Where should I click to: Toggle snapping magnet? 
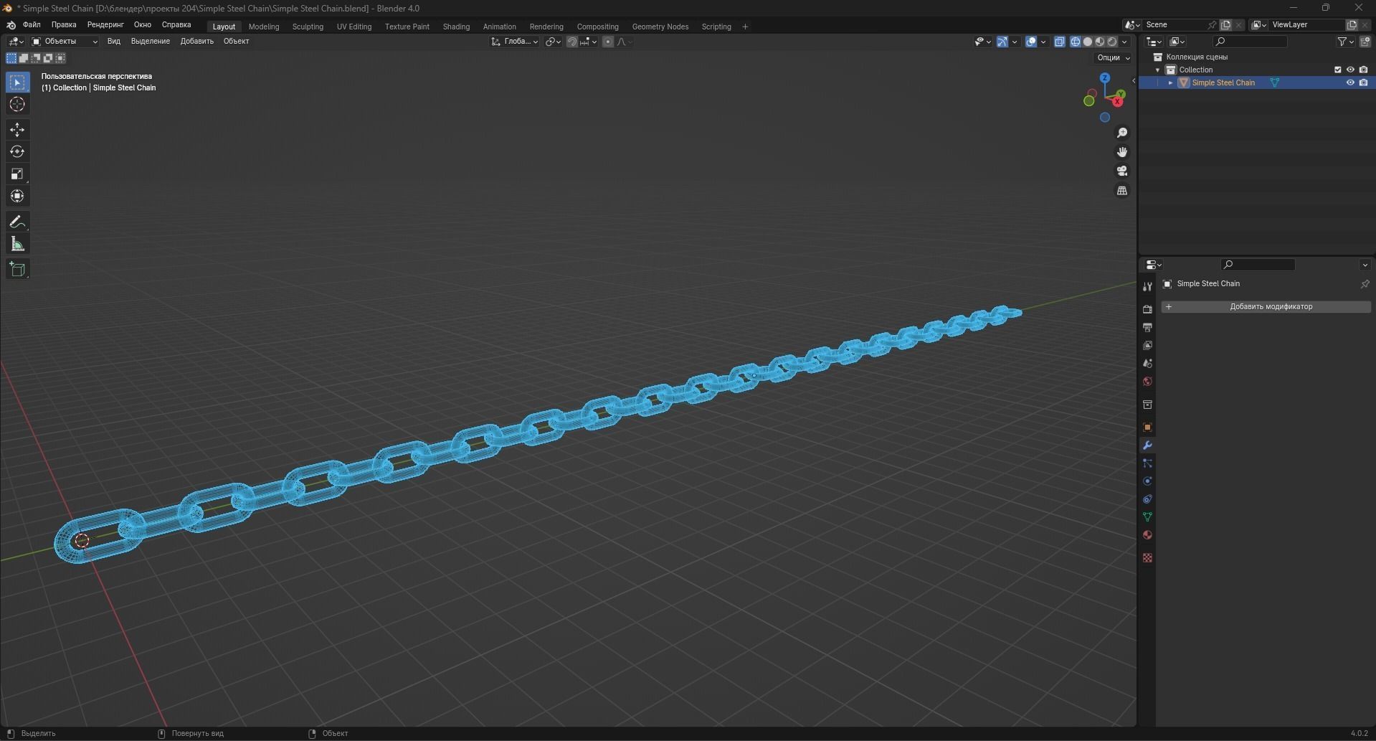(571, 42)
